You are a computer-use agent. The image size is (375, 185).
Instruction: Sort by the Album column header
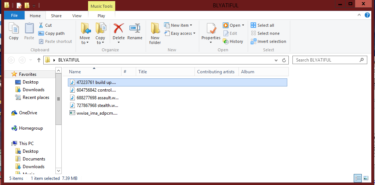[x=263, y=71]
